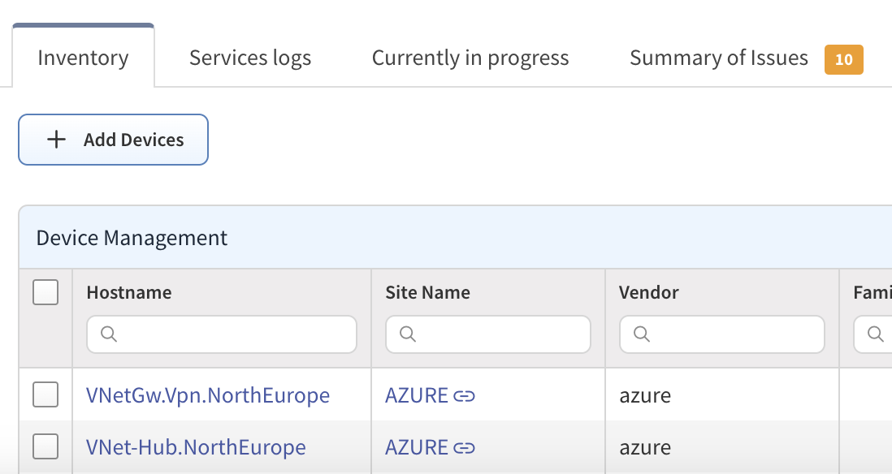Click the Hostname column header
The height and width of the screenshot is (474, 892).
coord(129,292)
